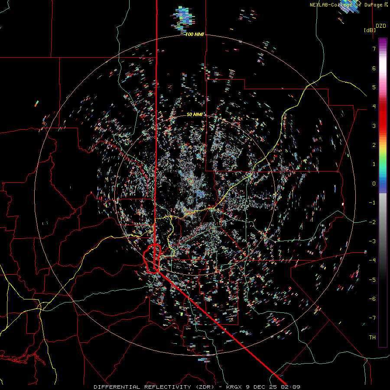Click the 9 DEC 25 date text
The height and width of the screenshot is (390, 390).
point(261,387)
